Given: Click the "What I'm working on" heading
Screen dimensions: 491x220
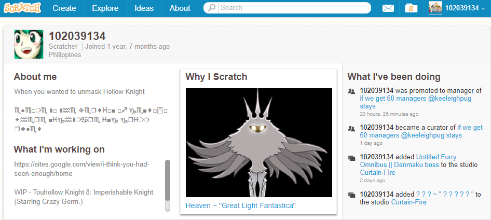Looking at the screenshot, I should (x=59, y=149).
